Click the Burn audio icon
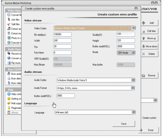Image resolution: width=162 pixels, height=139 pixels. tap(9, 74)
